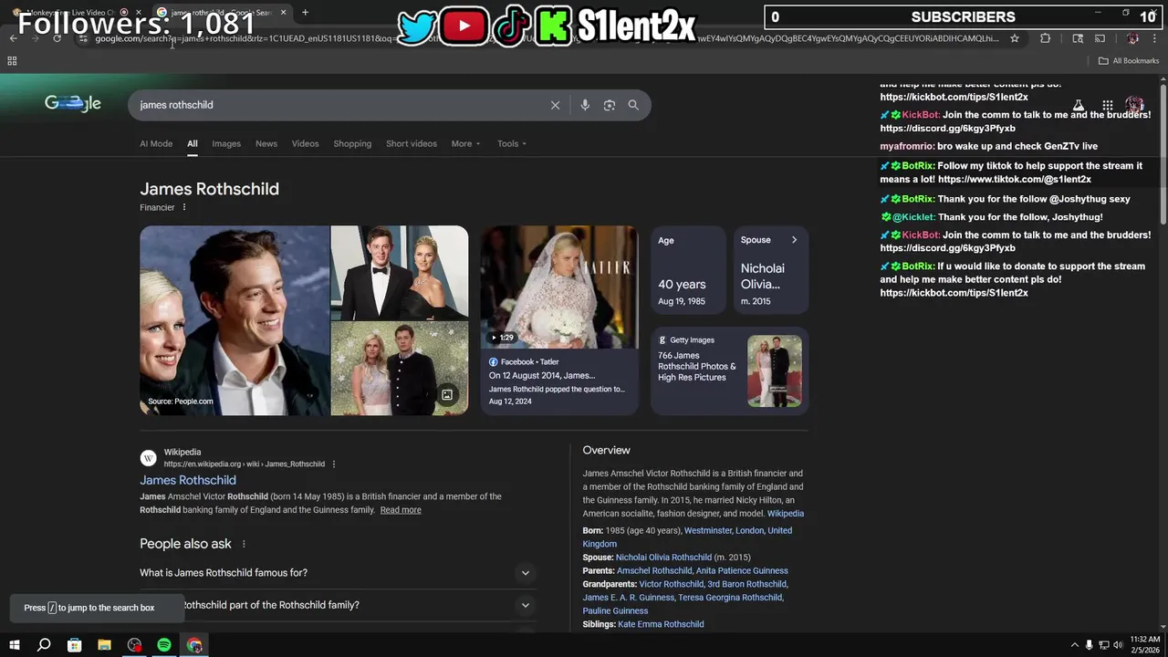Image resolution: width=1168 pixels, height=657 pixels.
Task: Open Nicholai Olivia Rothschild spouse link
Action: [663, 558]
